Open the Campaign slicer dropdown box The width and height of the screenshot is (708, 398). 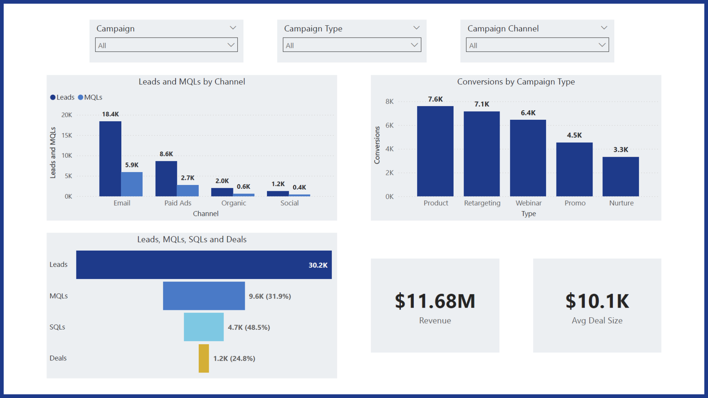pos(166,45)
